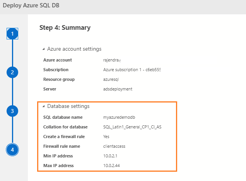
Task: Click the Resource group value azuresql
Action: 112,79
